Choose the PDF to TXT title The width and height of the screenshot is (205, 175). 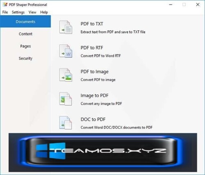tap(92, 24)
